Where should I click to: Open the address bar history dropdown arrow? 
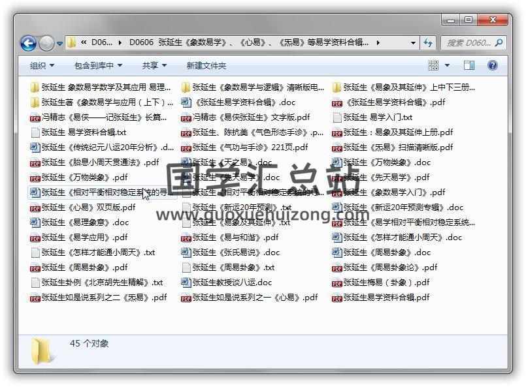[413, 43]
